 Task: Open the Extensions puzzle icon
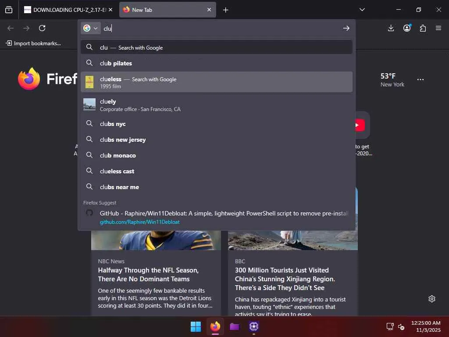423,28
